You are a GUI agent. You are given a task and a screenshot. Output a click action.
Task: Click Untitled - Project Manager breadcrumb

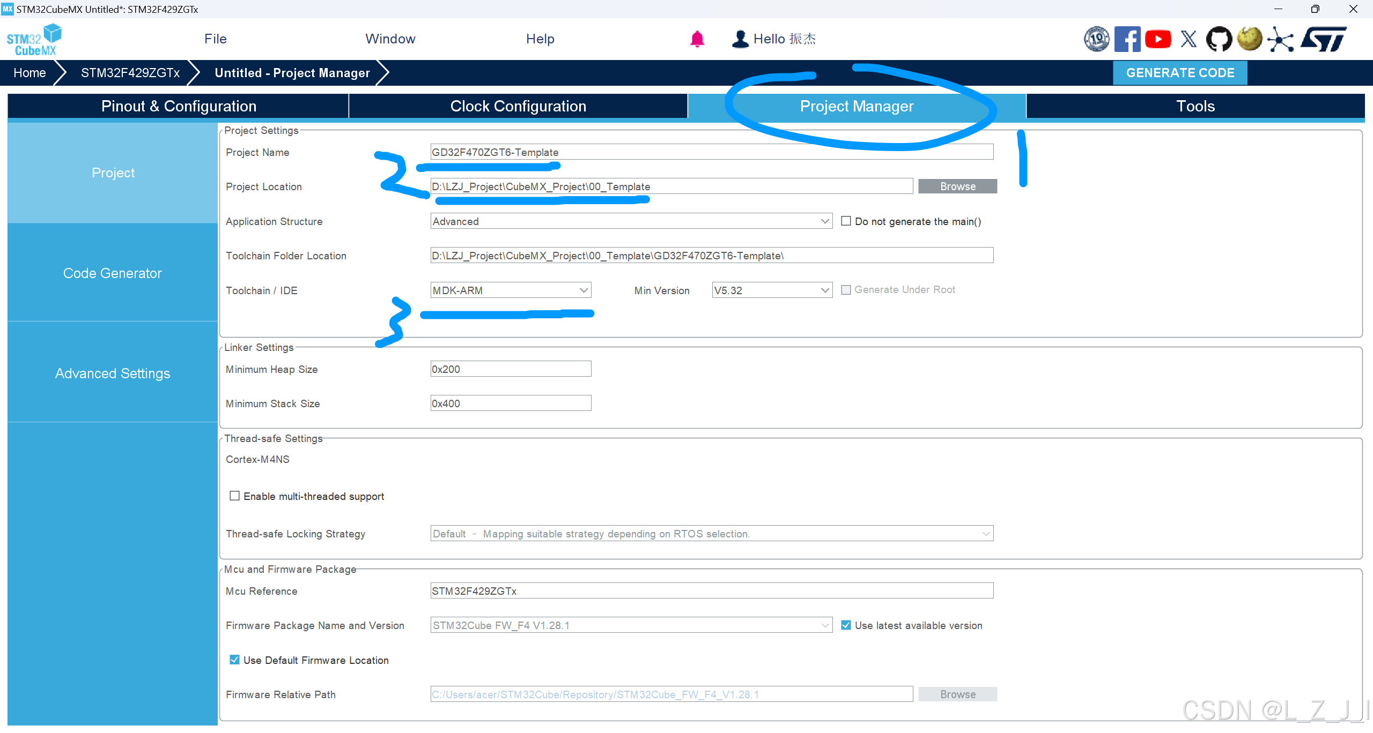click(x=292, y=73)
